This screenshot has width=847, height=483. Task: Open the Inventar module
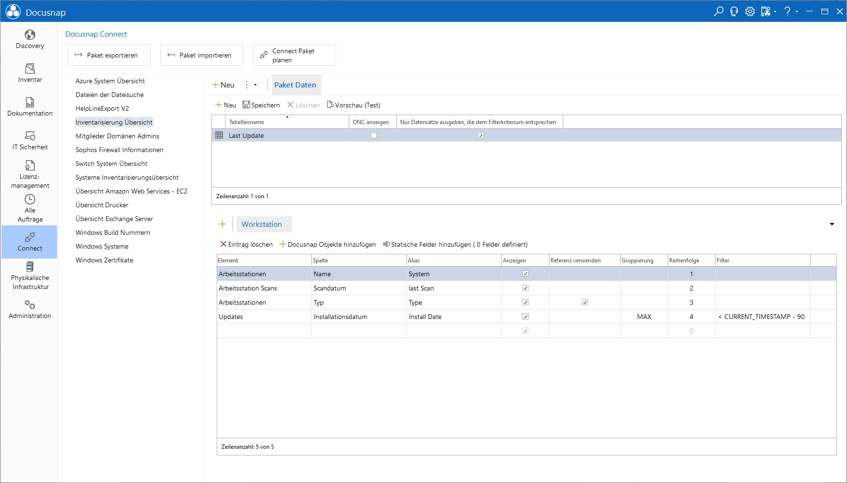pyautogui.click(x=29, y=73)
